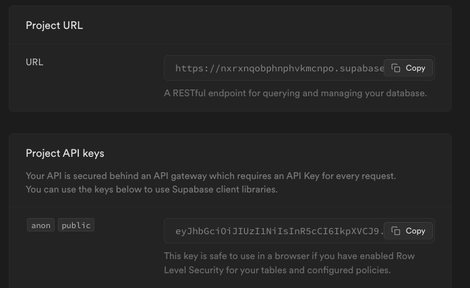
Task: Click the RESTful endpoint description text
Action: click(x=295, y=93)
